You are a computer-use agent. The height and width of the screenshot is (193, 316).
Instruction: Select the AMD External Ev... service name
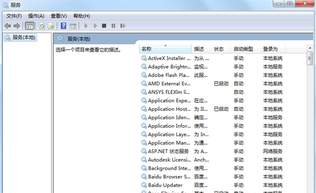pyautogui.click(x=169, y=84)
